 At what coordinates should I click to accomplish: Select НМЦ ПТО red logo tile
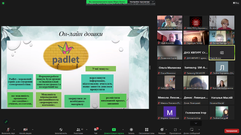coord(196,22)
